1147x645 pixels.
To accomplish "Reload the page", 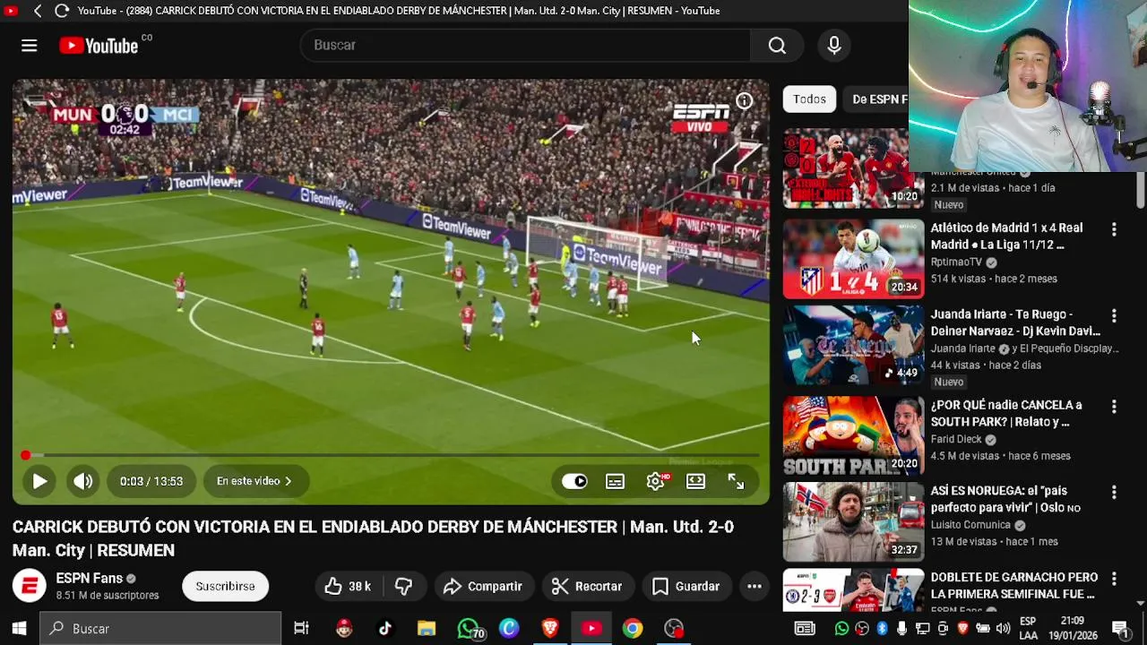I will (x=62, y=11).
